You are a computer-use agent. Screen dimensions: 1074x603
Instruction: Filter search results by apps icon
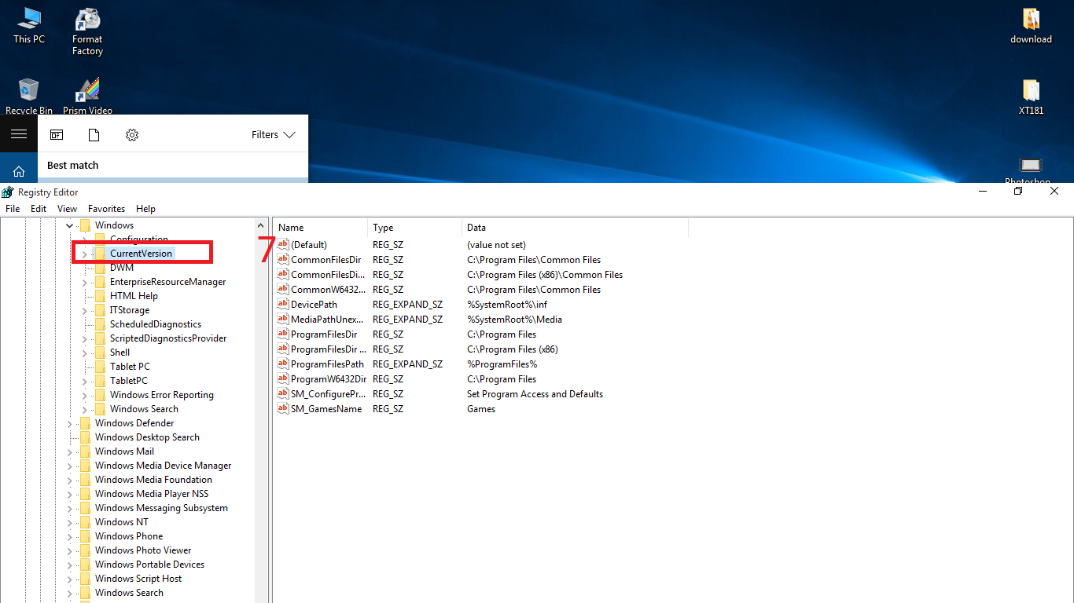click(57, 135)
